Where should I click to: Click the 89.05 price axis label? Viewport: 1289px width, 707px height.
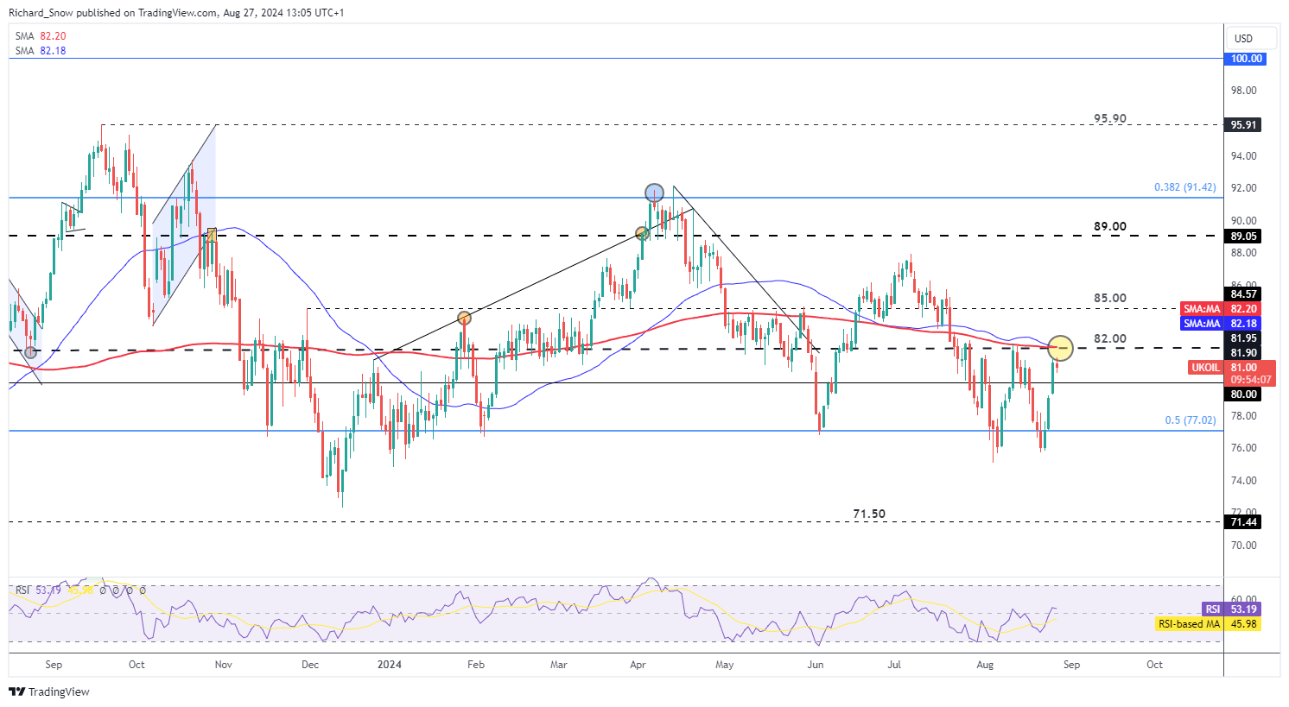tap(1244, 237)
